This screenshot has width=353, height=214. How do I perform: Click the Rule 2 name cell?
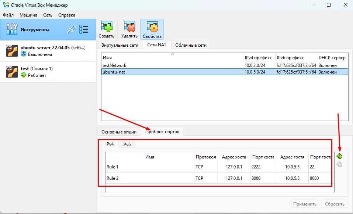150,178
